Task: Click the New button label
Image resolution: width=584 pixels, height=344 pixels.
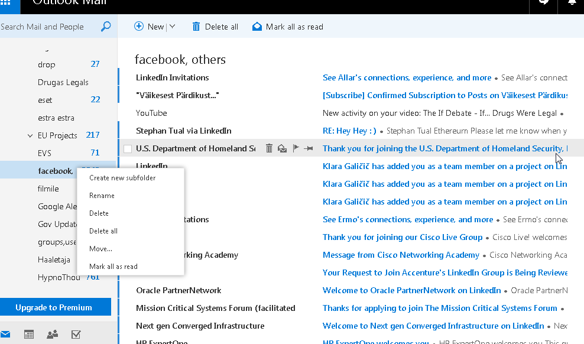Action: pos(155,27)
